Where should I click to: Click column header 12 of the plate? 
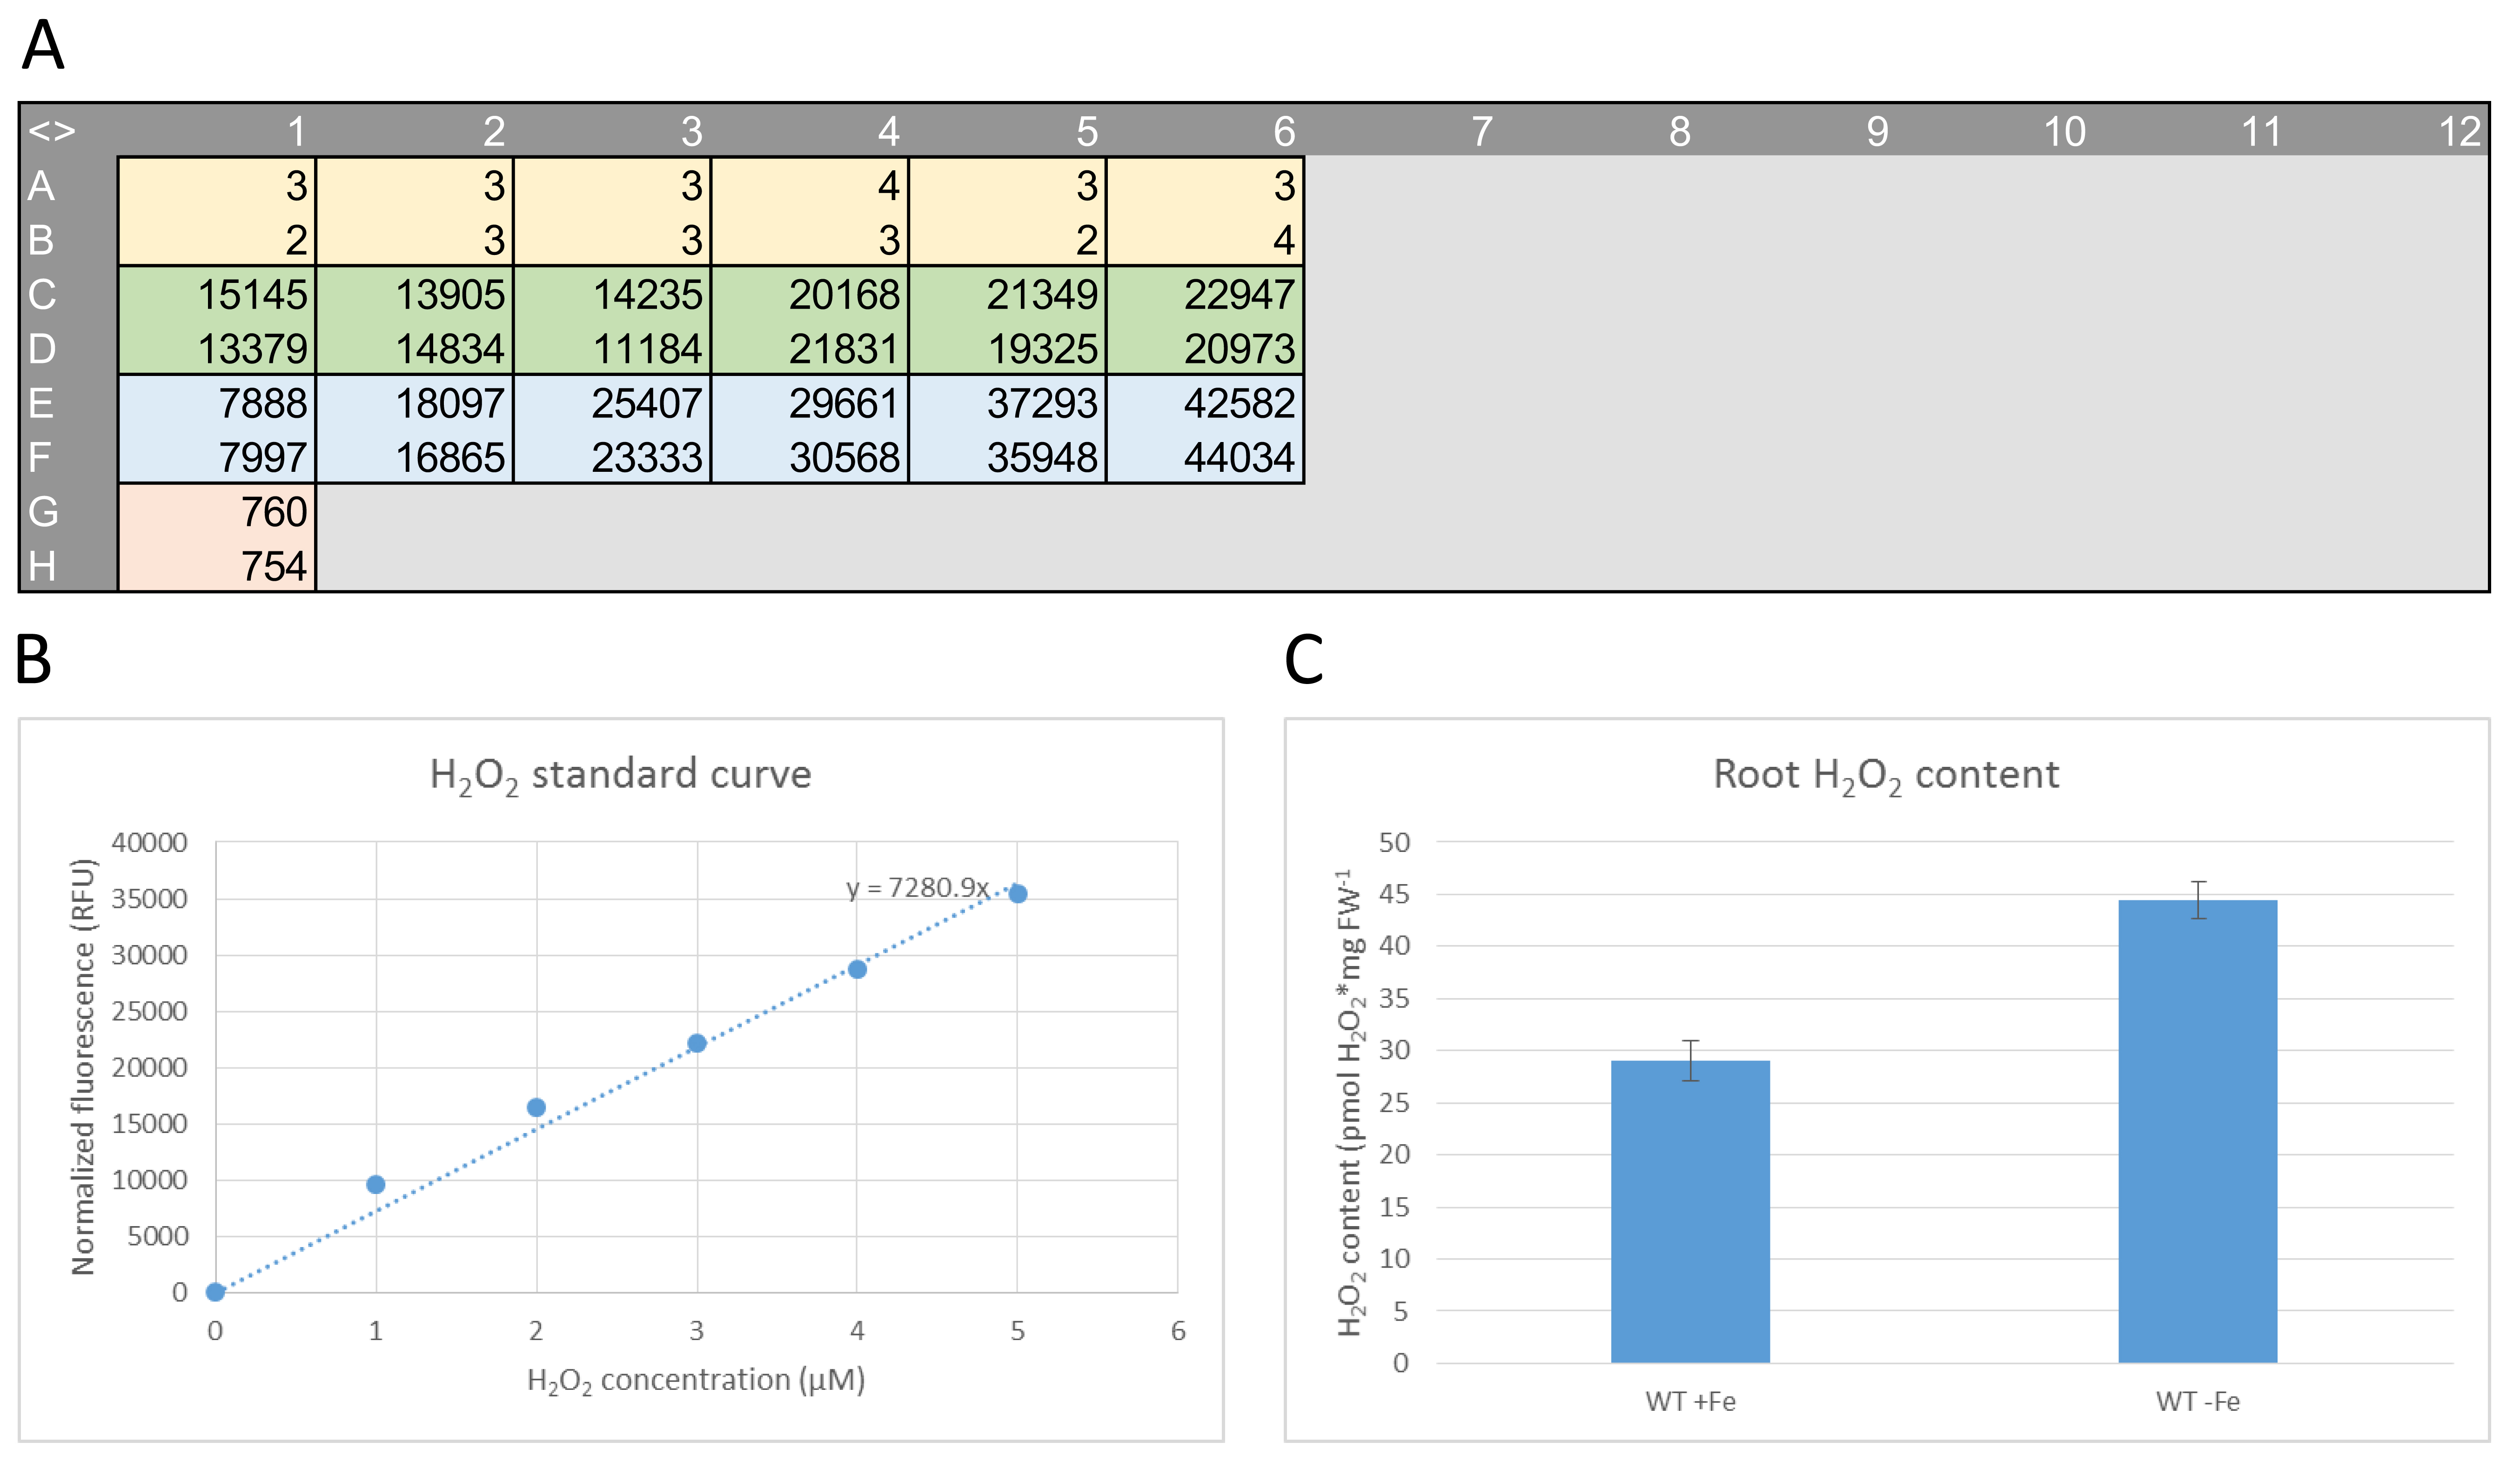pos(2459,131)
